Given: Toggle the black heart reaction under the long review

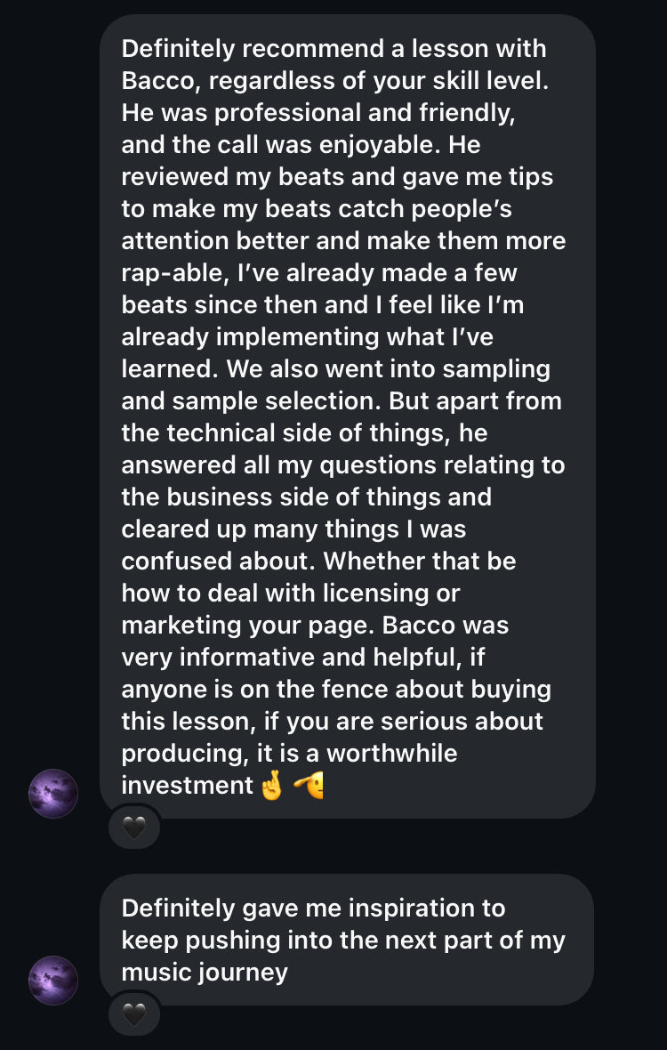Looking at the screenshot, I should coord(134,828).
